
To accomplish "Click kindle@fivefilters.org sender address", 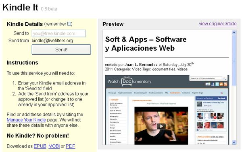I will coord(52,41).
